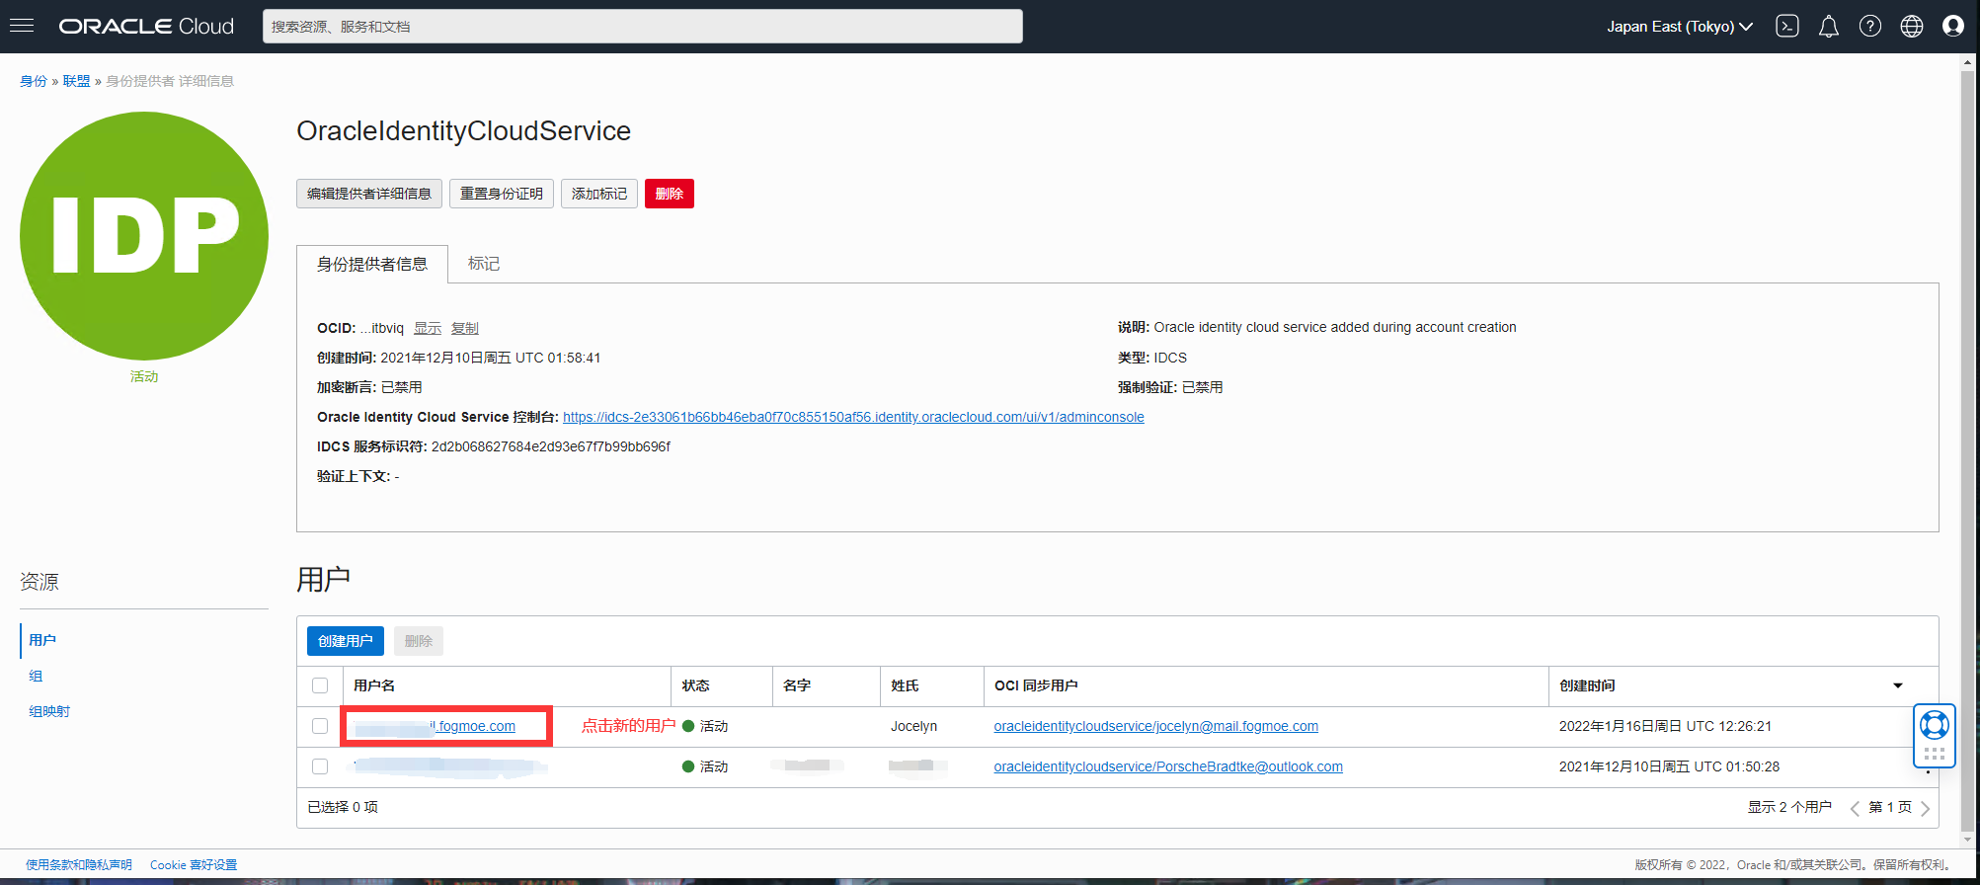
Task: Click 复制 link next to OCID
Action: coord(465,328)
